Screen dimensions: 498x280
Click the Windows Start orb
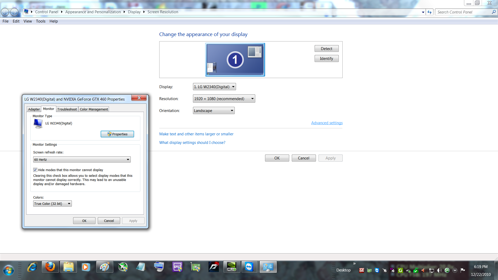tap(9, 270)
